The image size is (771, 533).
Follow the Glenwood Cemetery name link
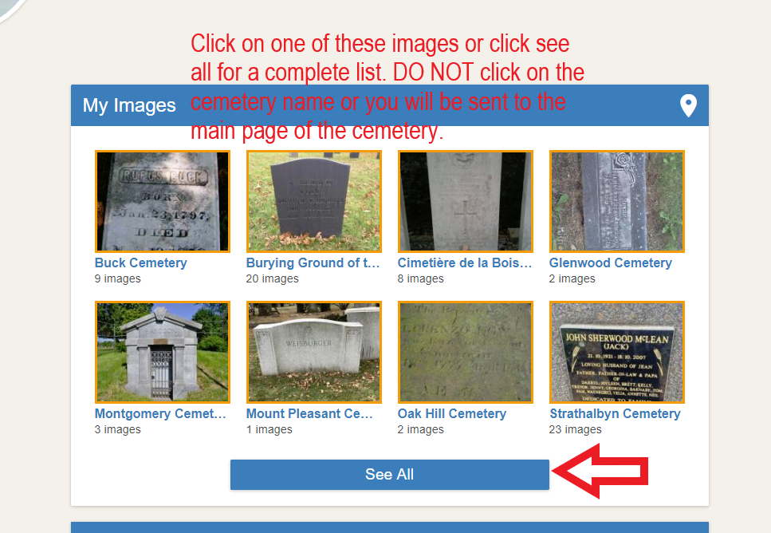point(610,263)
